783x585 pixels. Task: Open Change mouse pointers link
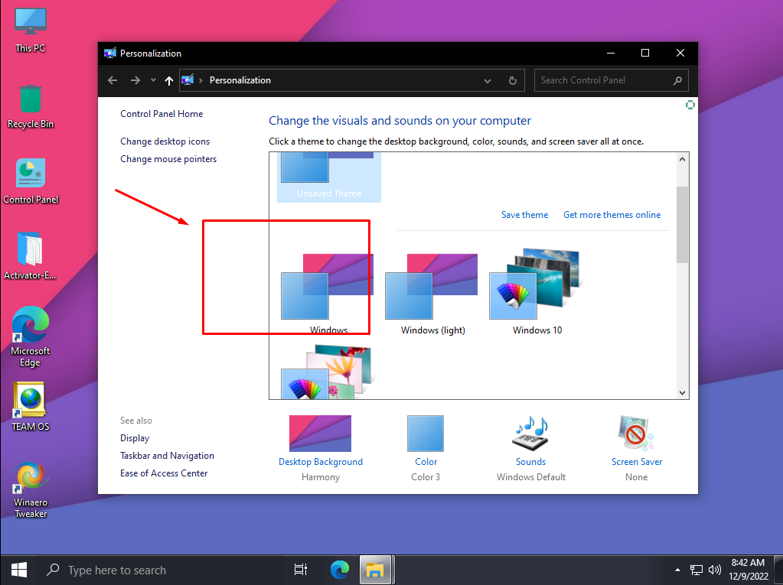pos(168,158)
